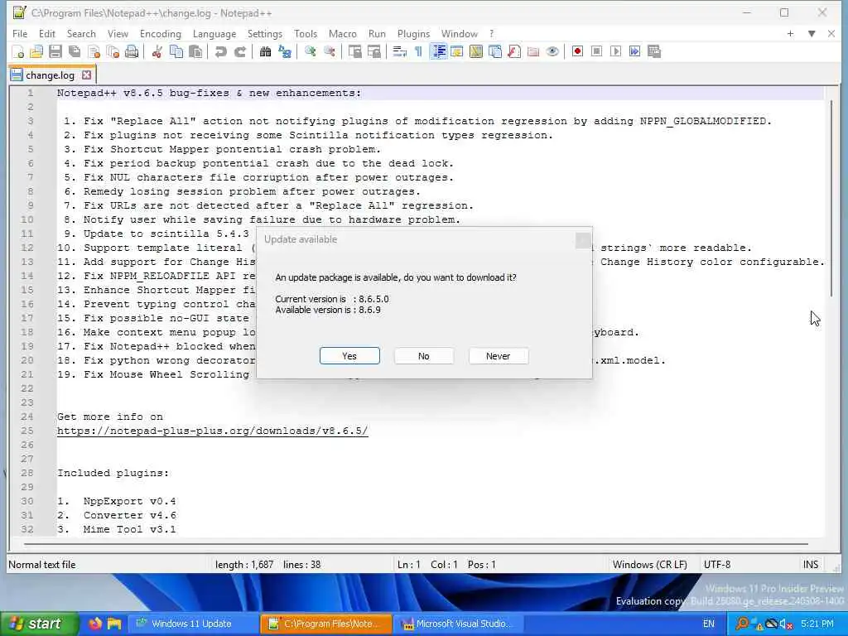Open the Document Map icon
Image resolution: width=848 pixels, height=636 pixels.
click(x=476, y=52)
